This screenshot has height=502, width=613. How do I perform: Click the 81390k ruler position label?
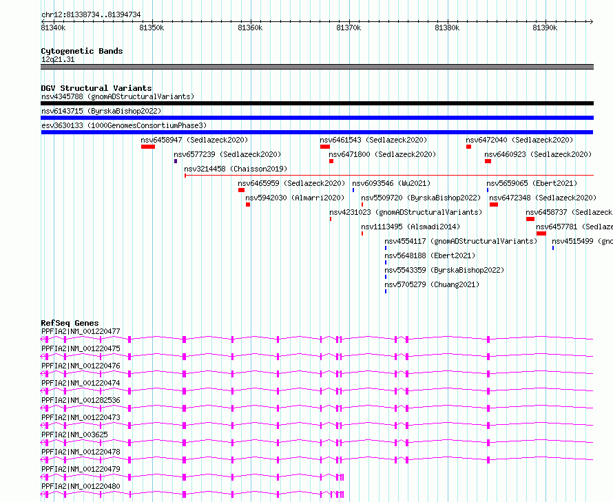pyautogui.click(x=545, y=28)
